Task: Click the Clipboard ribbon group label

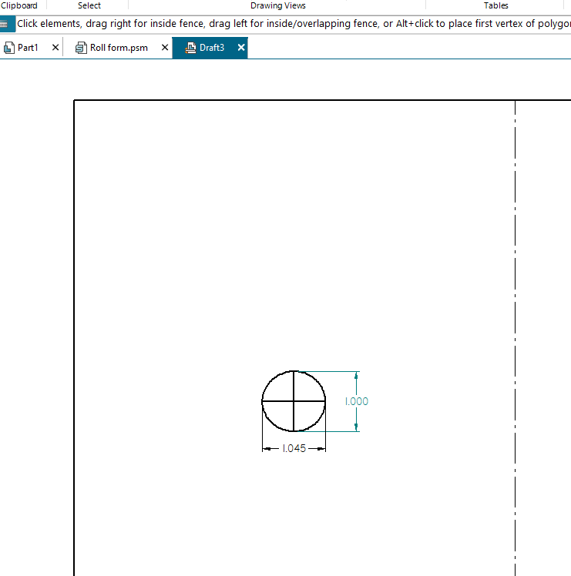Action: 18,5
